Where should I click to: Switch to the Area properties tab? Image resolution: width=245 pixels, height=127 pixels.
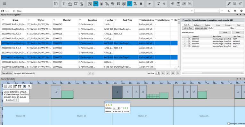(218, 25)
